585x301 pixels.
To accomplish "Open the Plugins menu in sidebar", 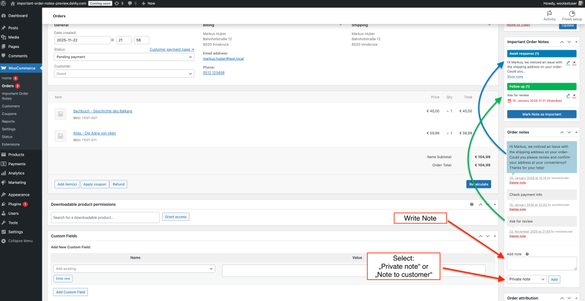I will (15, 204).
